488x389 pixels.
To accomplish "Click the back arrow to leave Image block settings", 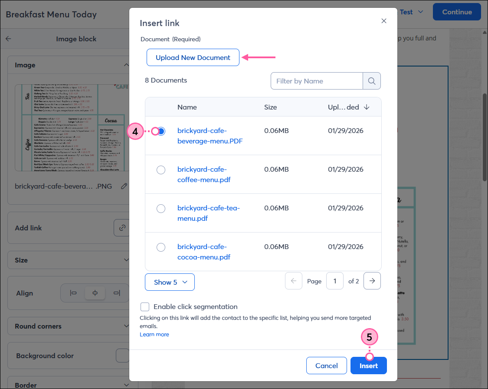I will pos(8,39).
